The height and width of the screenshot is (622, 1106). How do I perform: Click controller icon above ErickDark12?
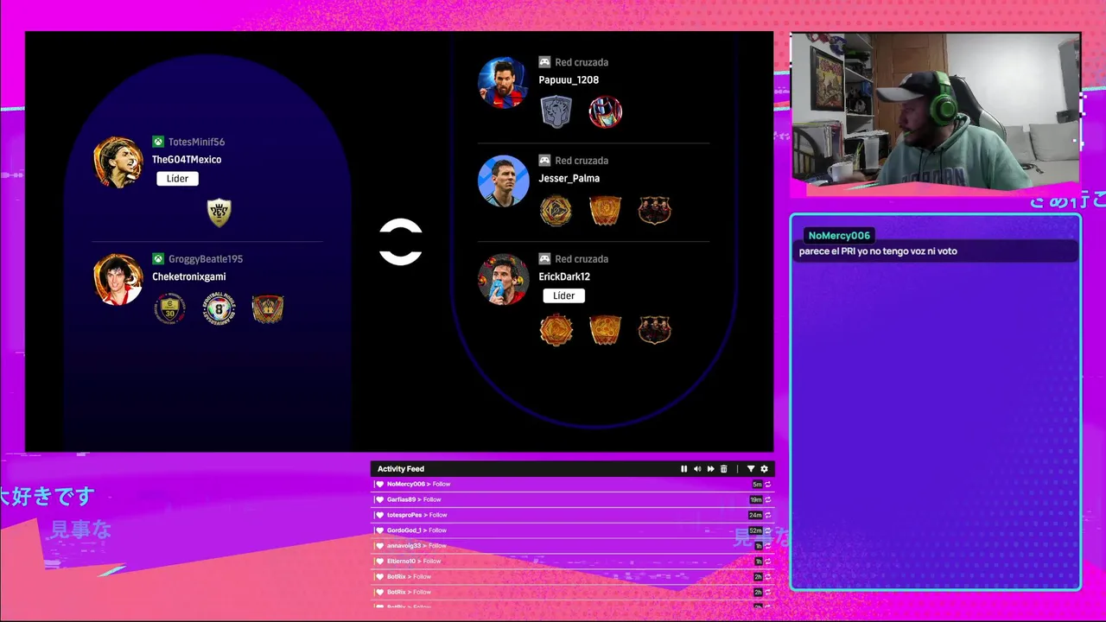(544, 259)
